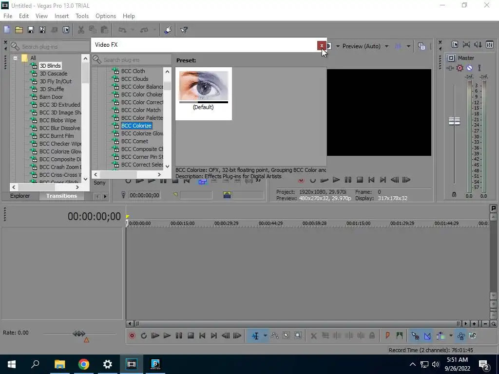Viewport: 499px width, 374px height.
Task: Insert a marker with the orange flag icon
Action: click(x=387, y=336)
